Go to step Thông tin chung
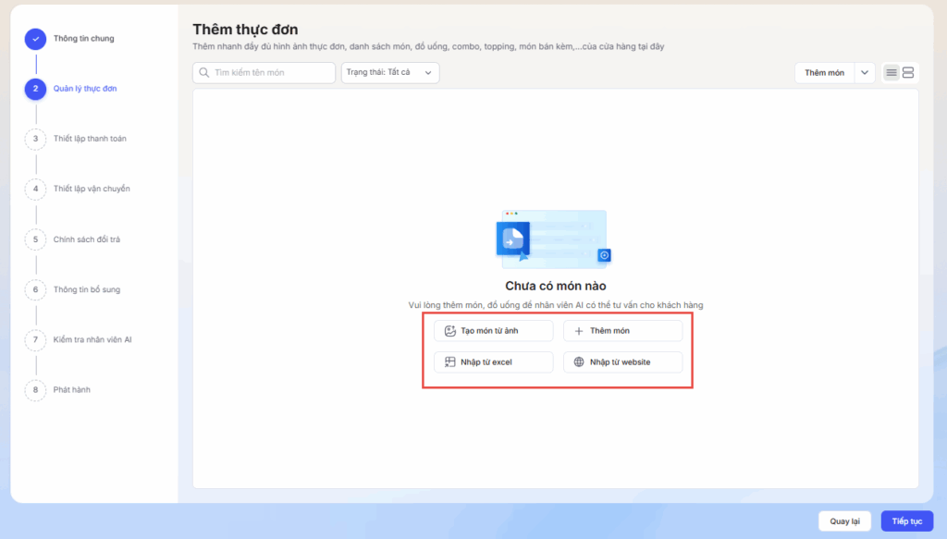 pyautogui.click(x=84, y=39)
